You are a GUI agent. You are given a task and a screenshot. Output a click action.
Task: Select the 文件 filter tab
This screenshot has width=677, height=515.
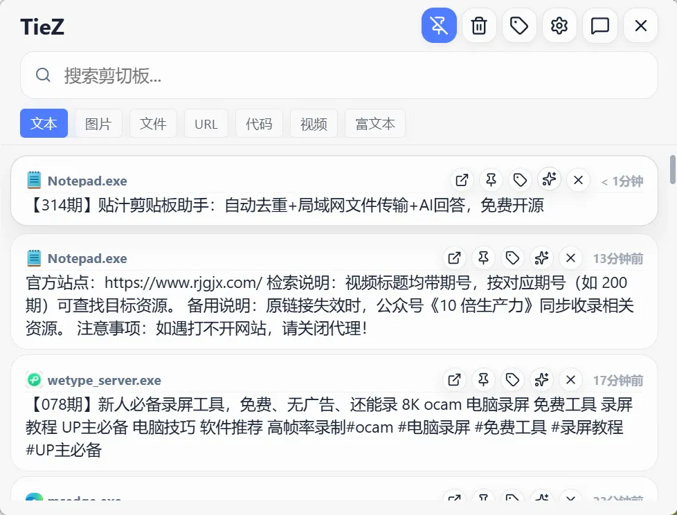tap(153, 123)
